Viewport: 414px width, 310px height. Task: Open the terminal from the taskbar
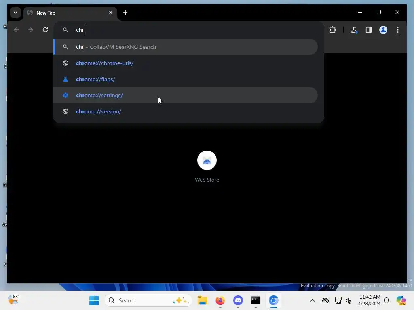click(x=256, y=300)
